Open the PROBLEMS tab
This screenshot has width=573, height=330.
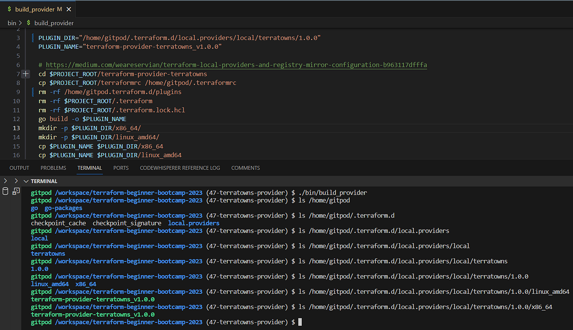tap(53, 167)
